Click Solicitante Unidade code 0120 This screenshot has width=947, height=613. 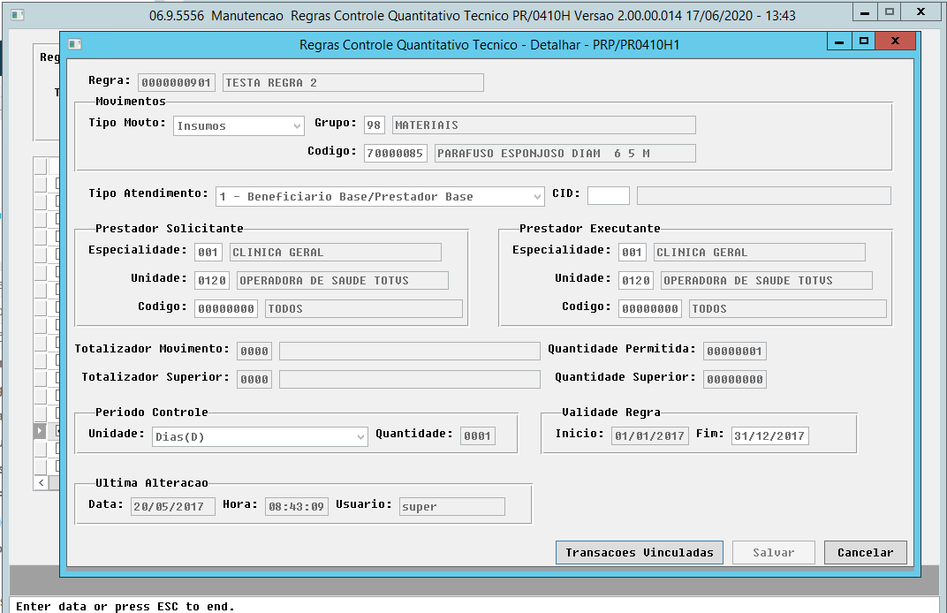(x=212, y=281)
